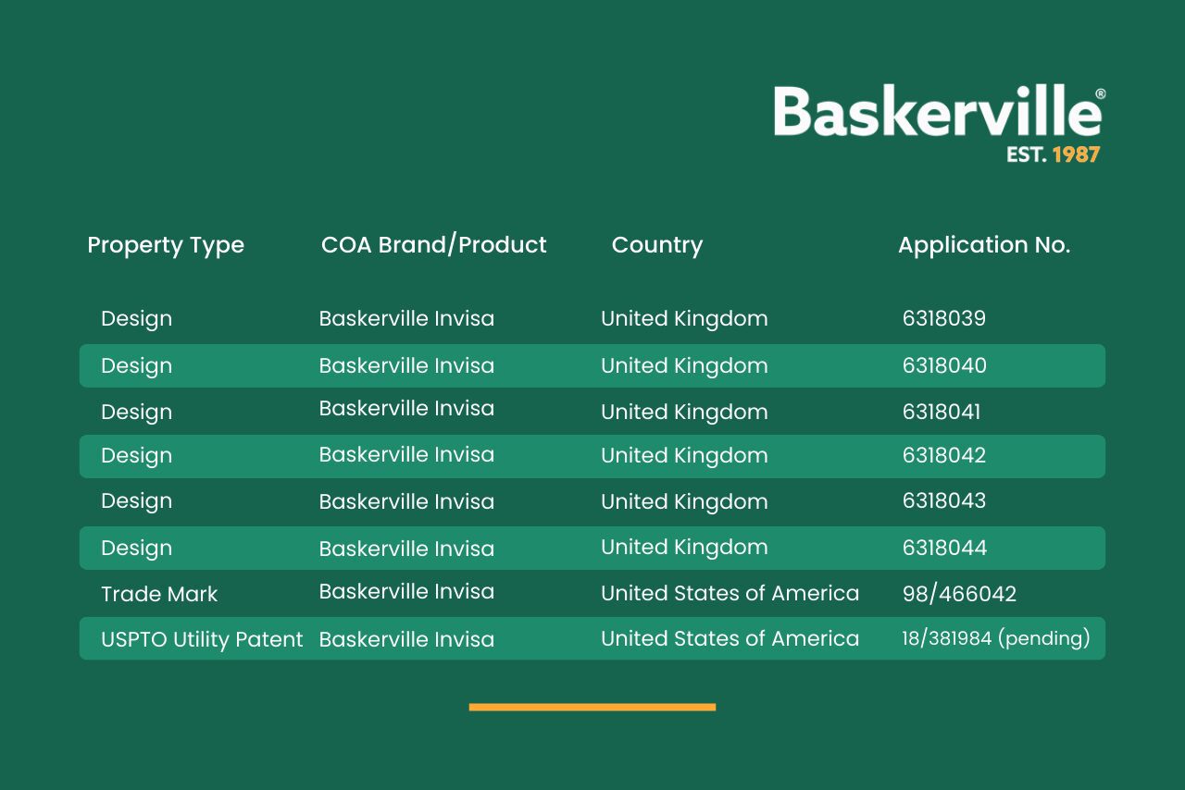1185x790 pixels.
Task: Click the USPTO Utility Patent cell
Action: tap(202, 640)
